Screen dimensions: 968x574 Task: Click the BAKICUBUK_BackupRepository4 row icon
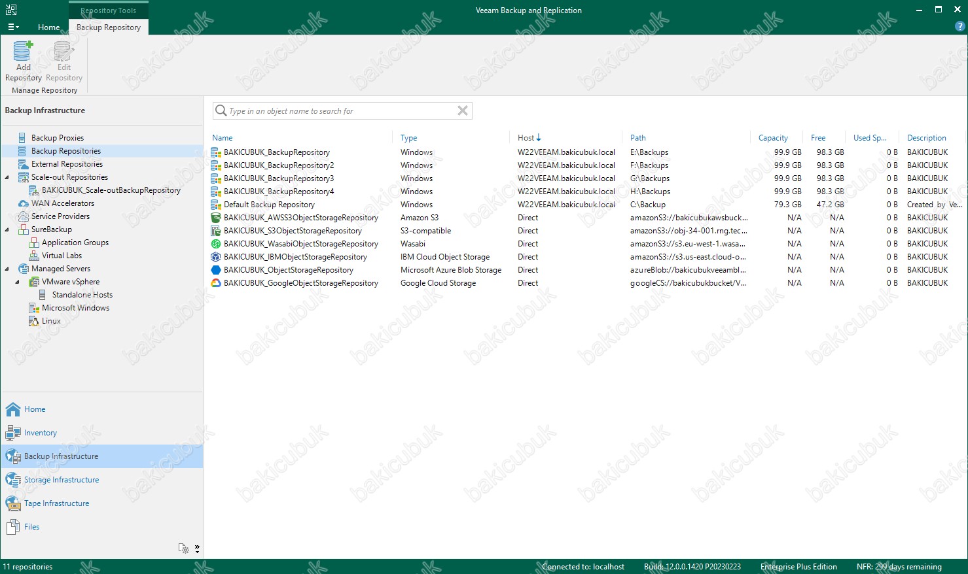216,192
